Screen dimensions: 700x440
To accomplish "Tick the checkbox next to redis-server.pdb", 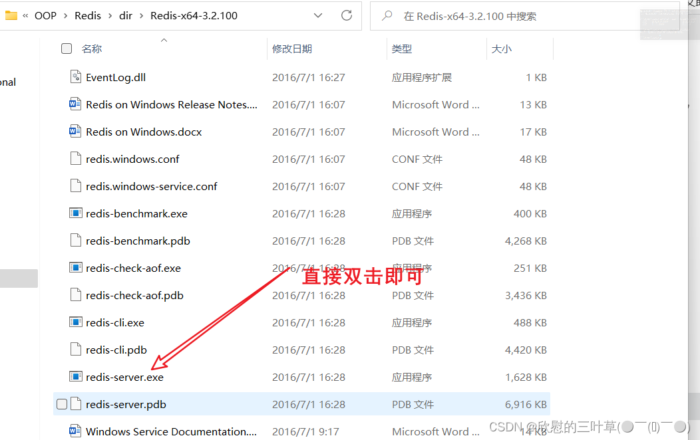I will [x=62, y=404].
